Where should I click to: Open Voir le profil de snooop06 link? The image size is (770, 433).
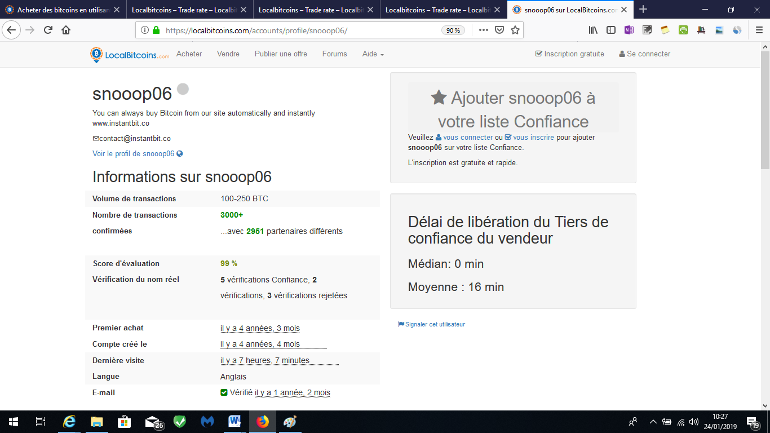[134, 153]
